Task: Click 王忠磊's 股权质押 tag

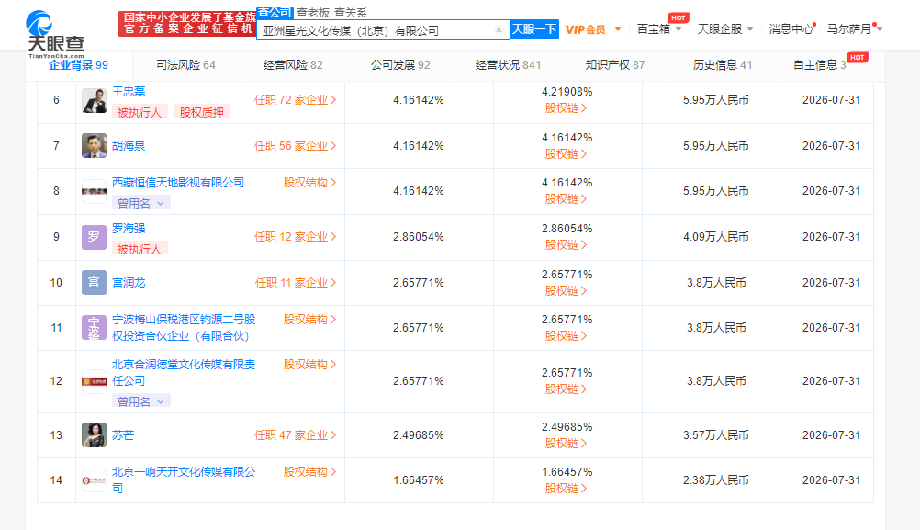Action: click(x=201, y=112)
